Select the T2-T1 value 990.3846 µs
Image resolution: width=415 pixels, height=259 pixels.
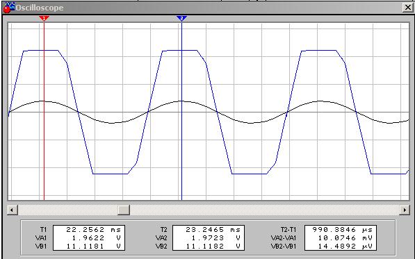click(343, 230)
